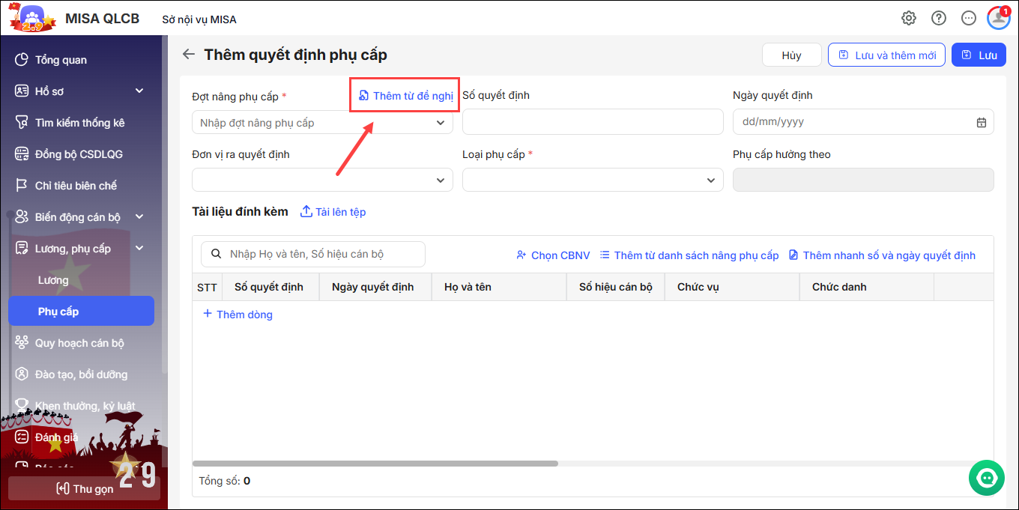The height and width of the screenshot is (510, 1019).
Task: Click the more options ellipsis icon
Action: (x=969, y=18)
